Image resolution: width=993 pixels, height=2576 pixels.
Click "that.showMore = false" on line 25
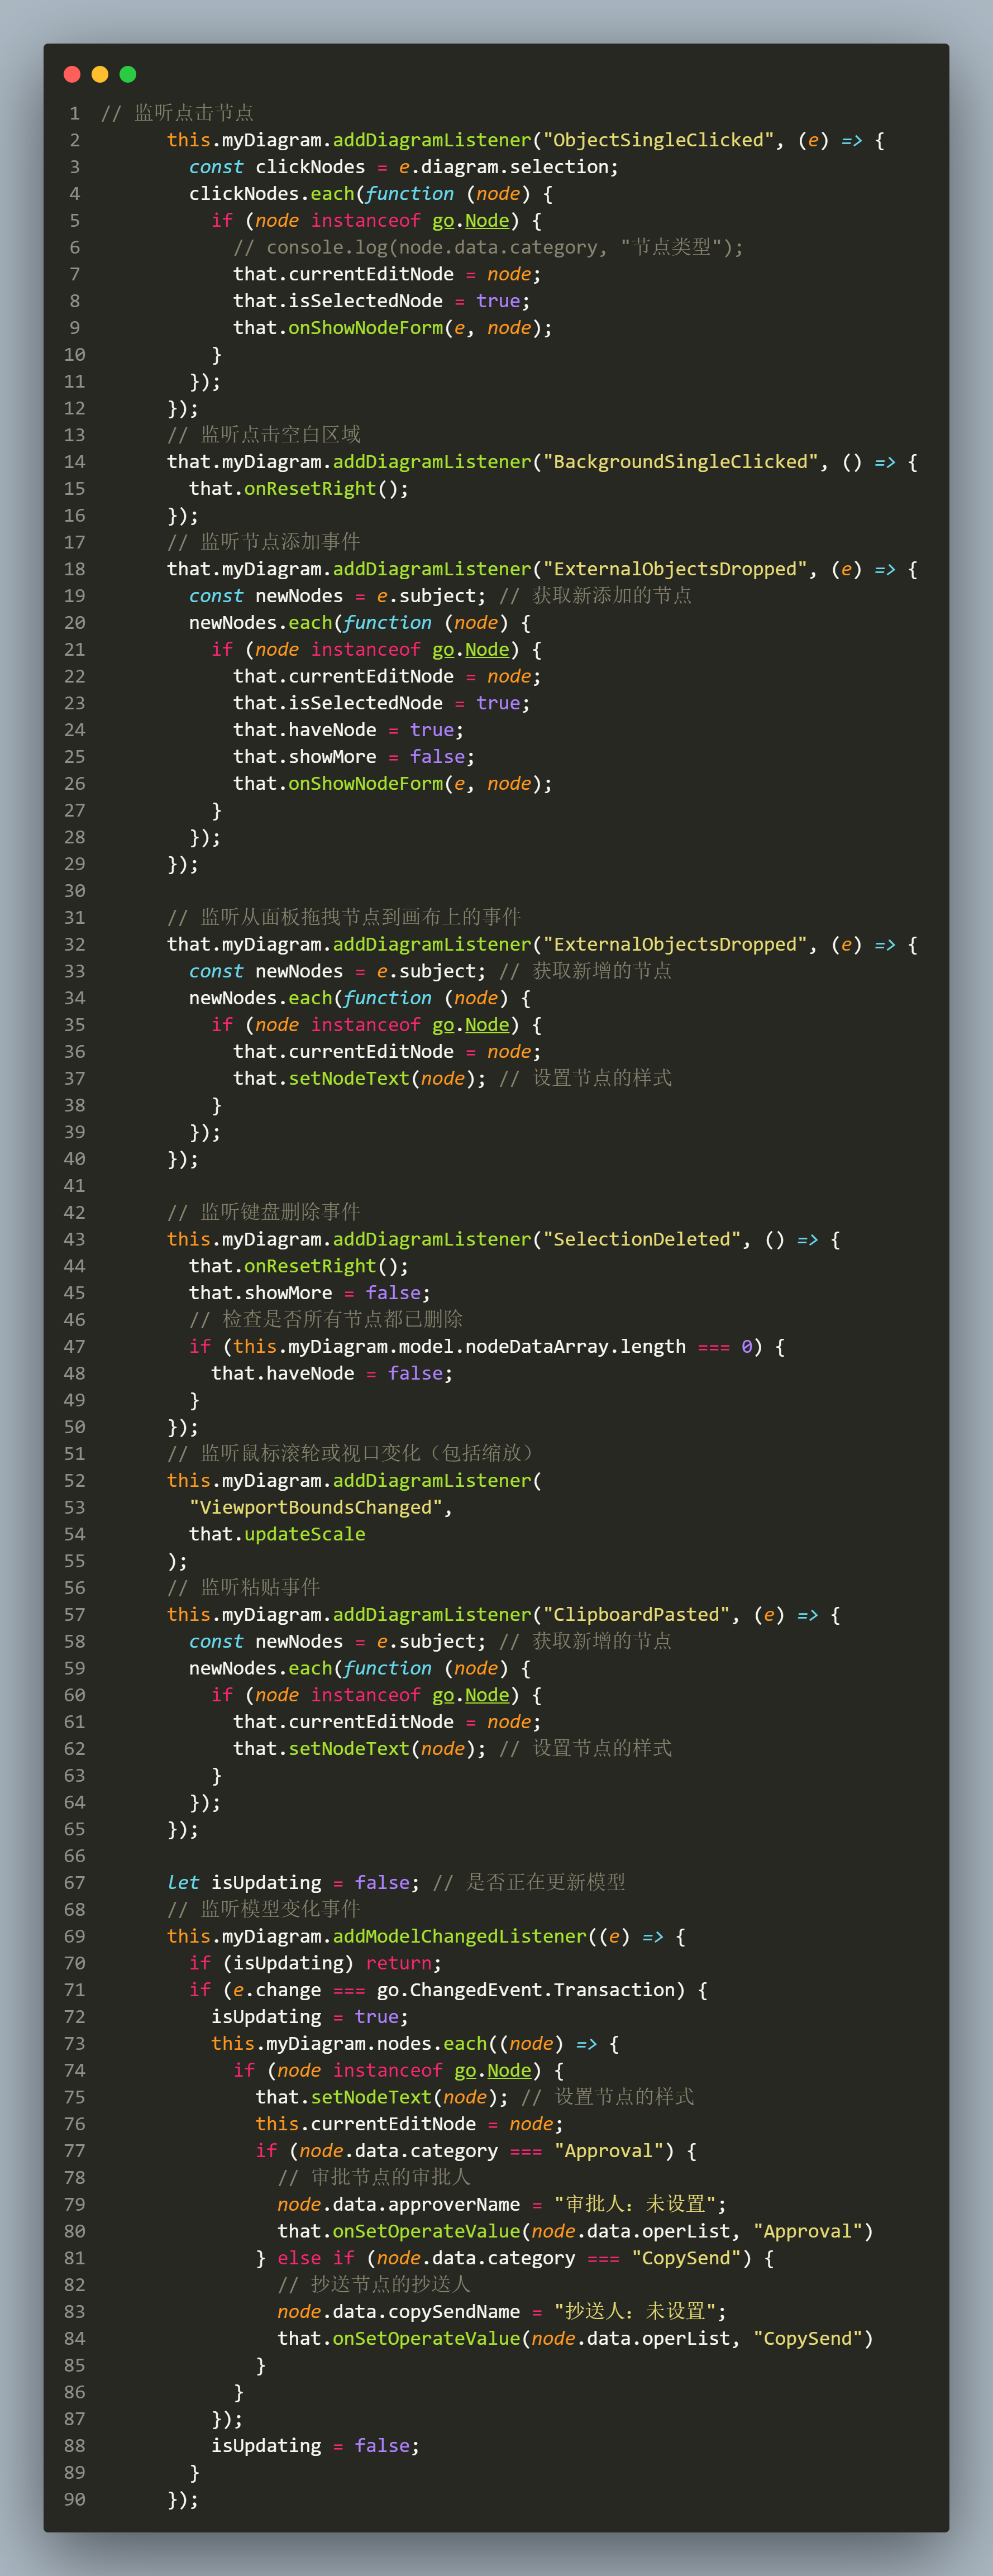point(349,757)
